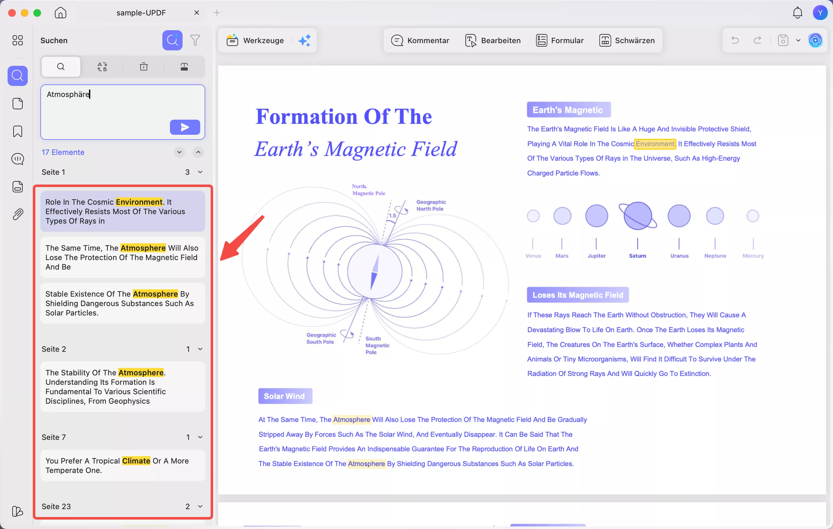Click the filter funnel icon in search panel
The height and width of the screenshot is (529, 833).
tap(195, 40)
